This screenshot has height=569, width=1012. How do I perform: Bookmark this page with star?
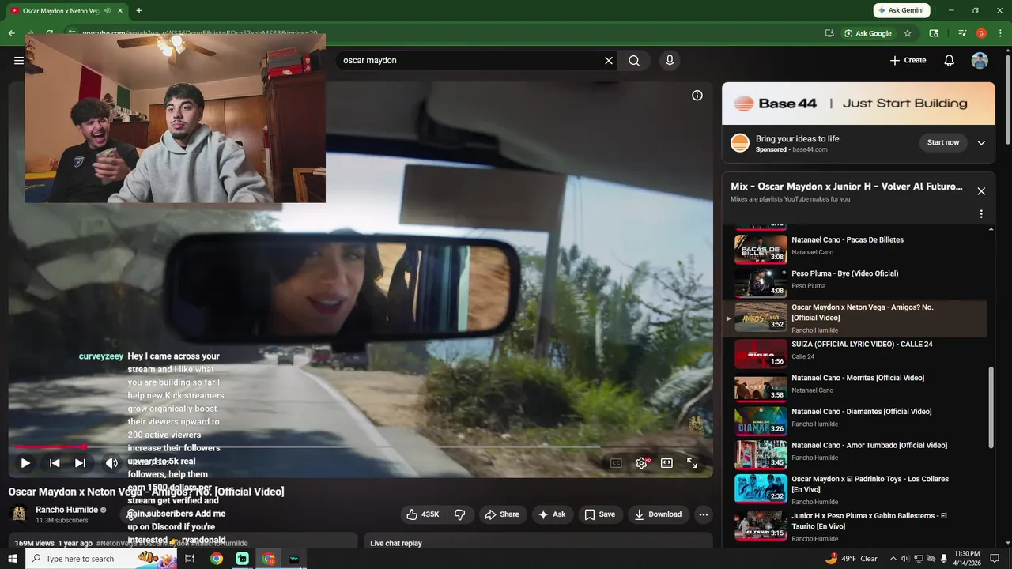pyautogui.click(x=908, y=33)
